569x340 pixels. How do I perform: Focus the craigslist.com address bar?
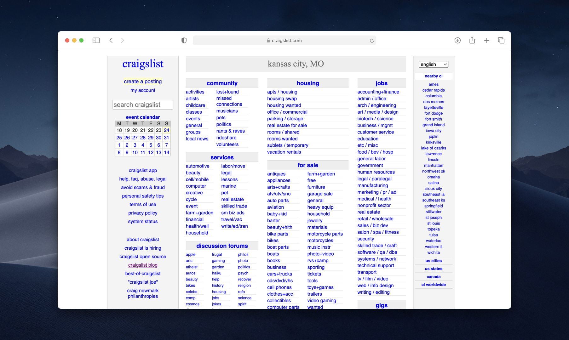[x=284, y=40]
